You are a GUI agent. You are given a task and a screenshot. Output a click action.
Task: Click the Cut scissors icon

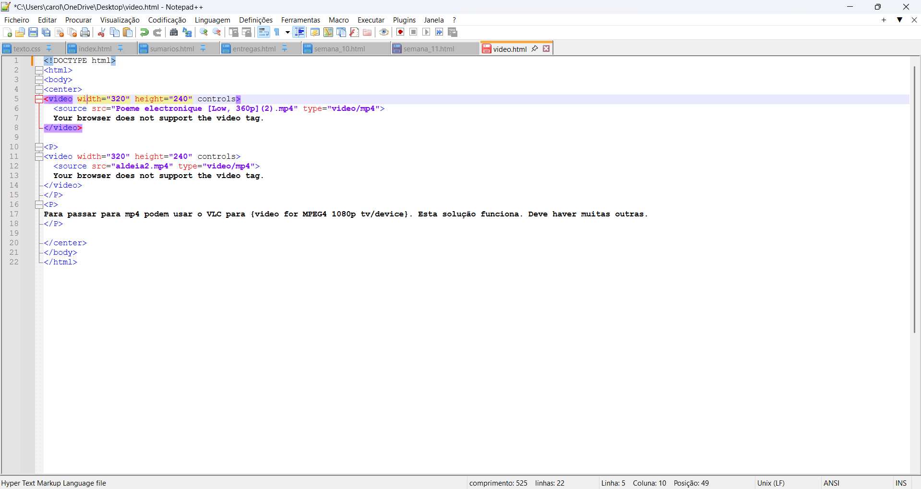[x=101, y=32]
